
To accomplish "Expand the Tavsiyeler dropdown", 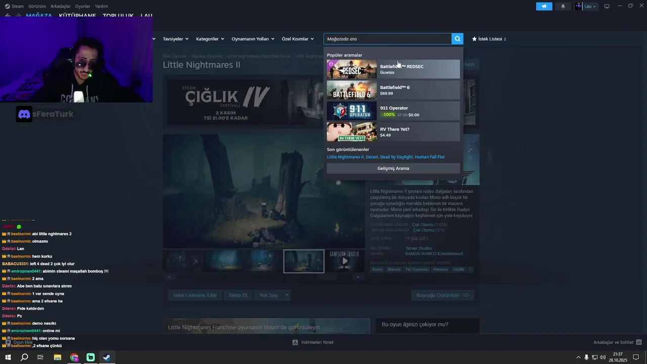I will tap(175, 39).
